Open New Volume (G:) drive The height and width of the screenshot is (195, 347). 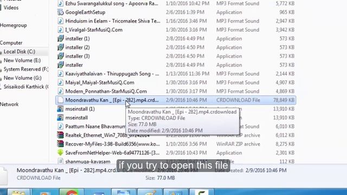coord(23,78)
